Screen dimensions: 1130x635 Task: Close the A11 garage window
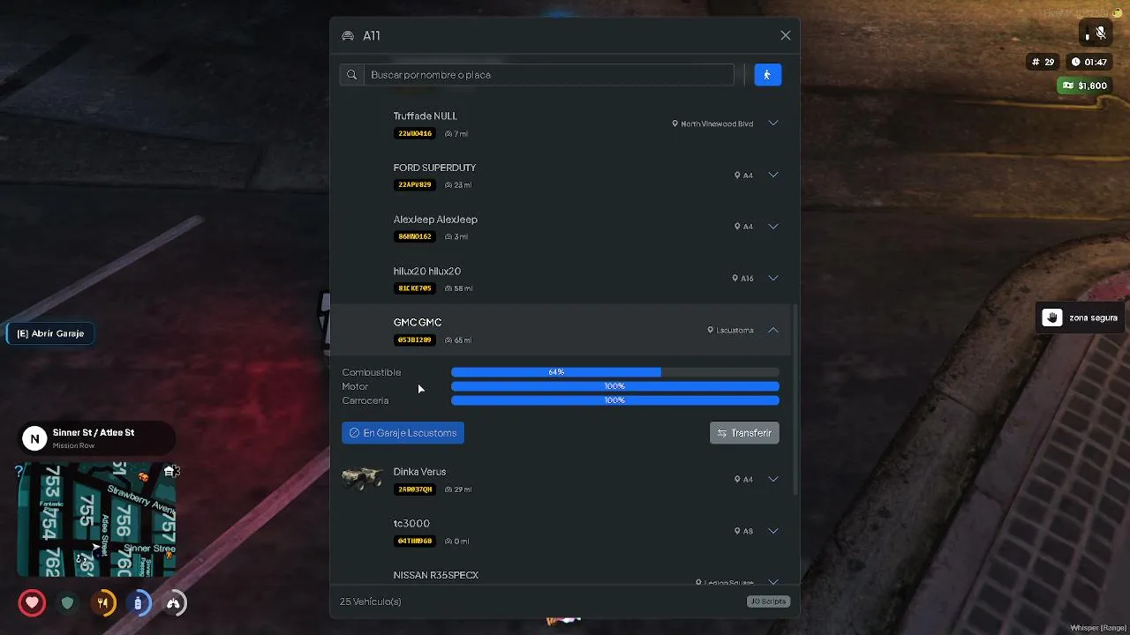point(786,36)
